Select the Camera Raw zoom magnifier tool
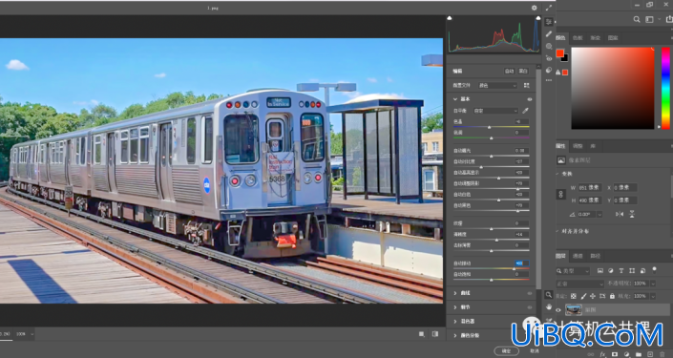 [x=549, y=295]
